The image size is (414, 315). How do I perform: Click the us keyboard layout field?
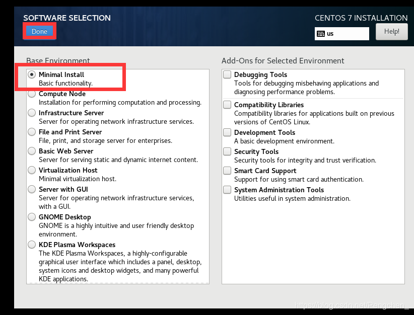[341, 34]
